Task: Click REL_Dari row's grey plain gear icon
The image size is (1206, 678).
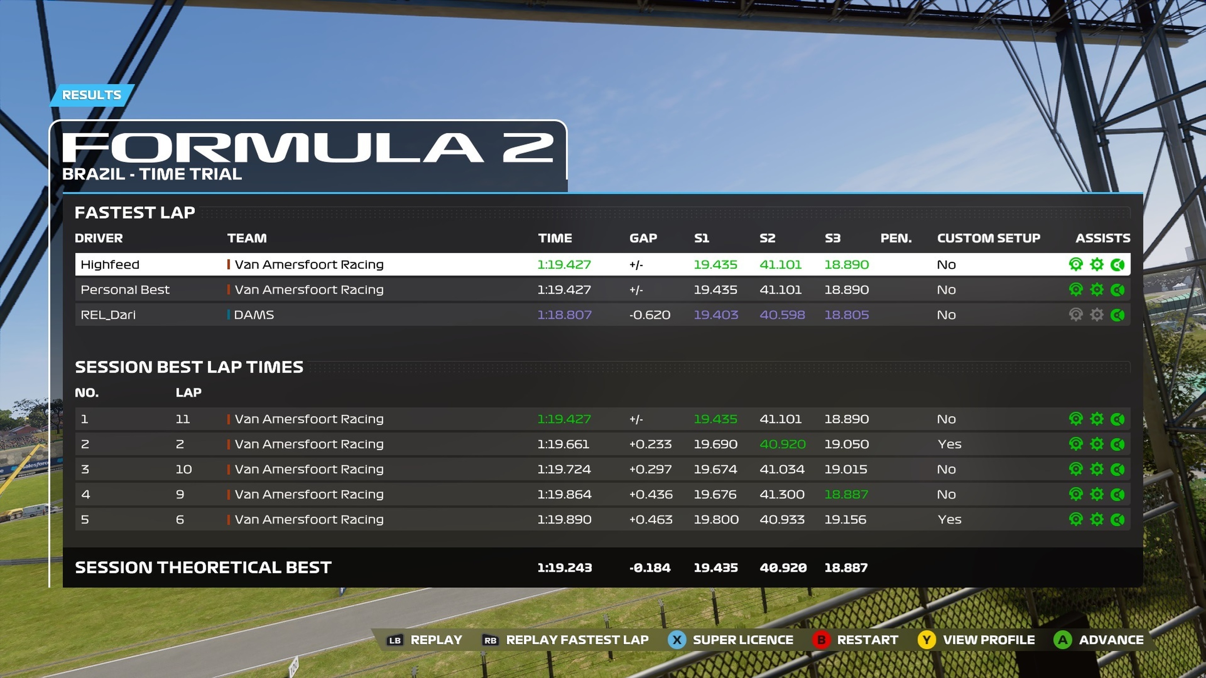Action: point(1096,314)
